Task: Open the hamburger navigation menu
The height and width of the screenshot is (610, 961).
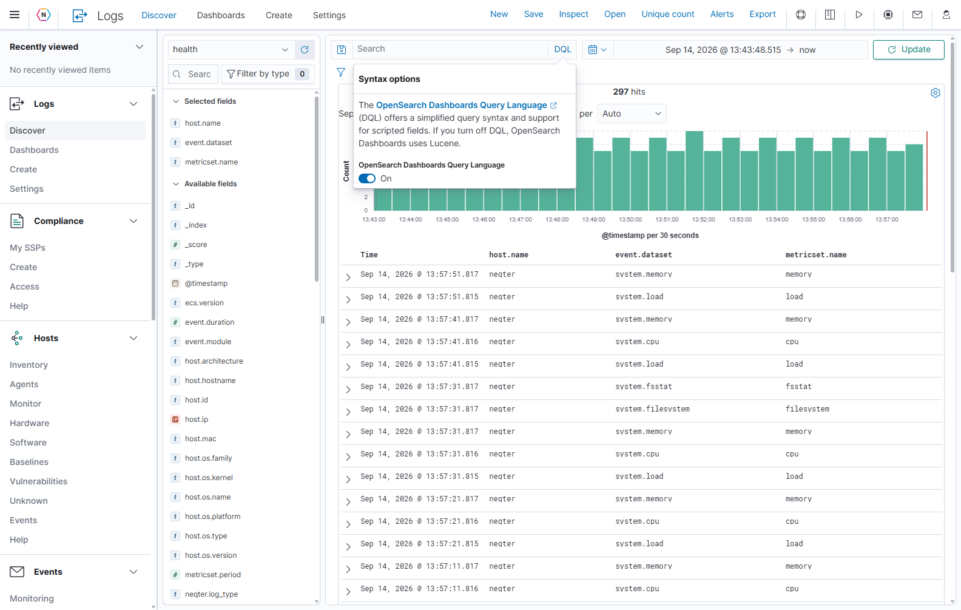Action: [15, 15]
